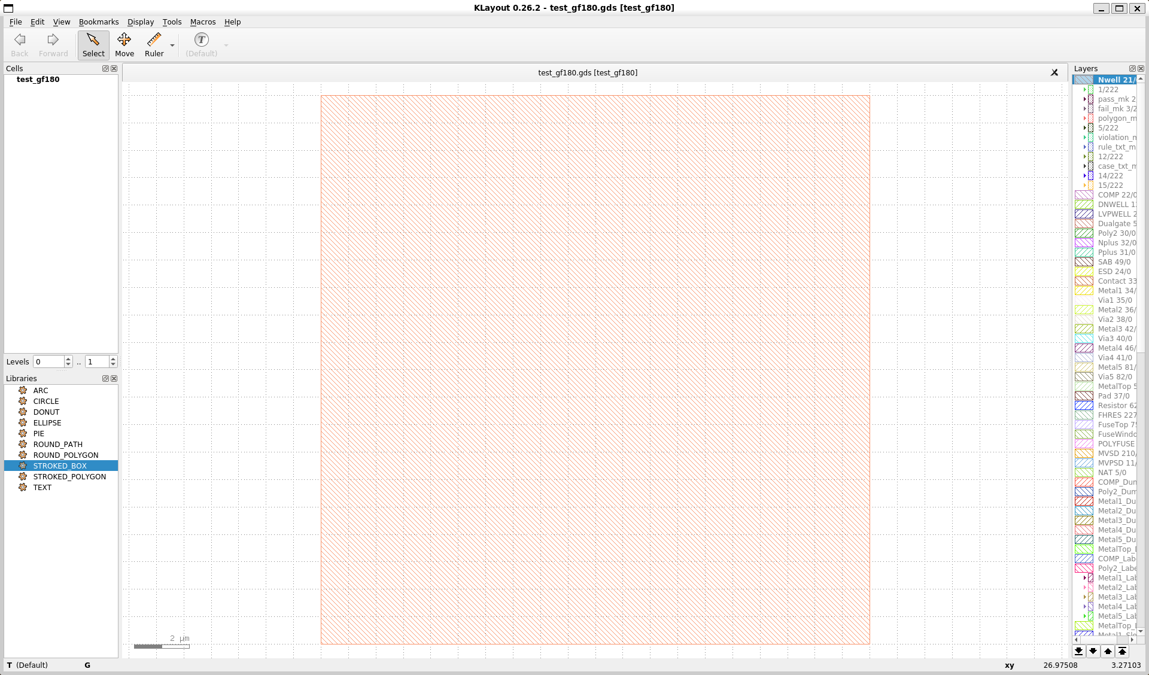The height and width of the screenshot is (675, 1149).
Task: Undock the Layers panel
Action: [x=1132, y=68]
